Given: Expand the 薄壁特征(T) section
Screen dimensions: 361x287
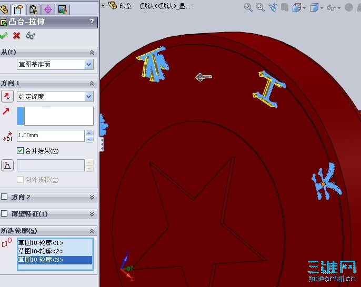Looking at the screenshot, I should pos(92,214).
